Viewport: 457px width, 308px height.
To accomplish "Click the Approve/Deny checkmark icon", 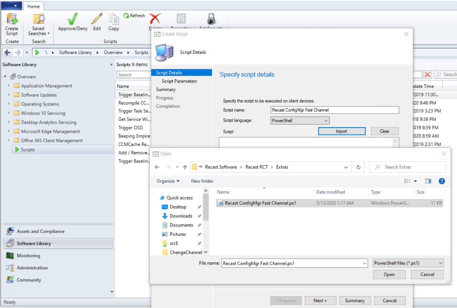I will pos(72,19).
